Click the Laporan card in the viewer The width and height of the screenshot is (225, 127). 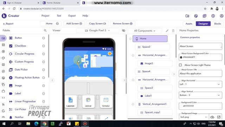tap(70, 102)
